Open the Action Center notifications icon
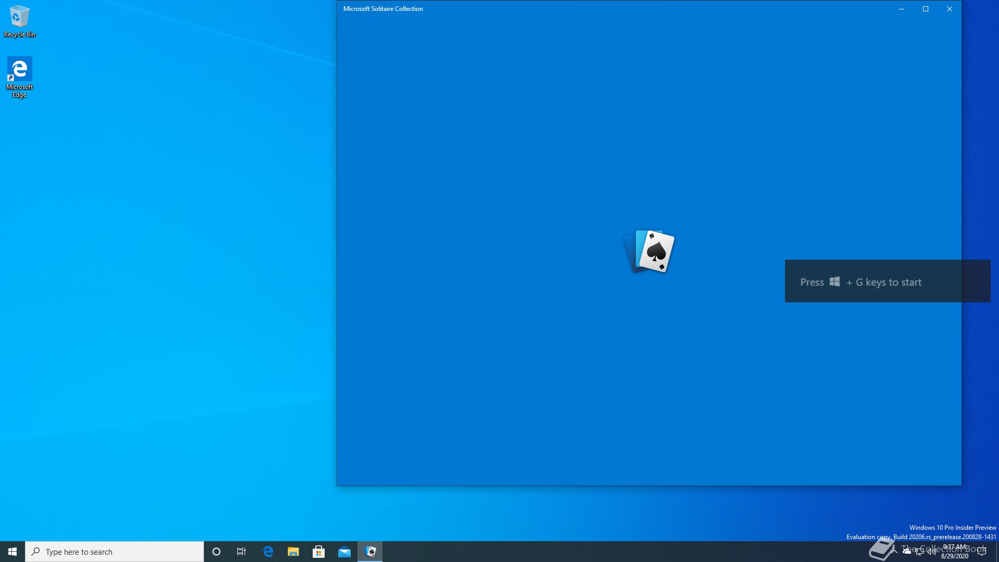This screenshot has height=562, width=999. point(982,552)
